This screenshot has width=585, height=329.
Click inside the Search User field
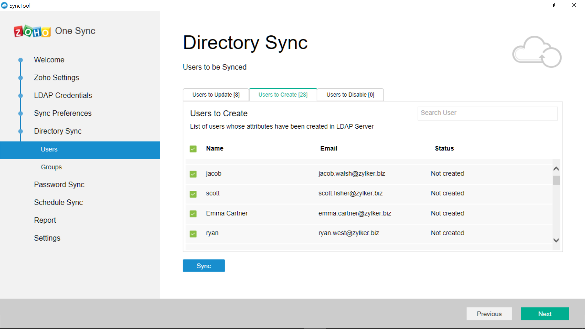click(487, 113)
